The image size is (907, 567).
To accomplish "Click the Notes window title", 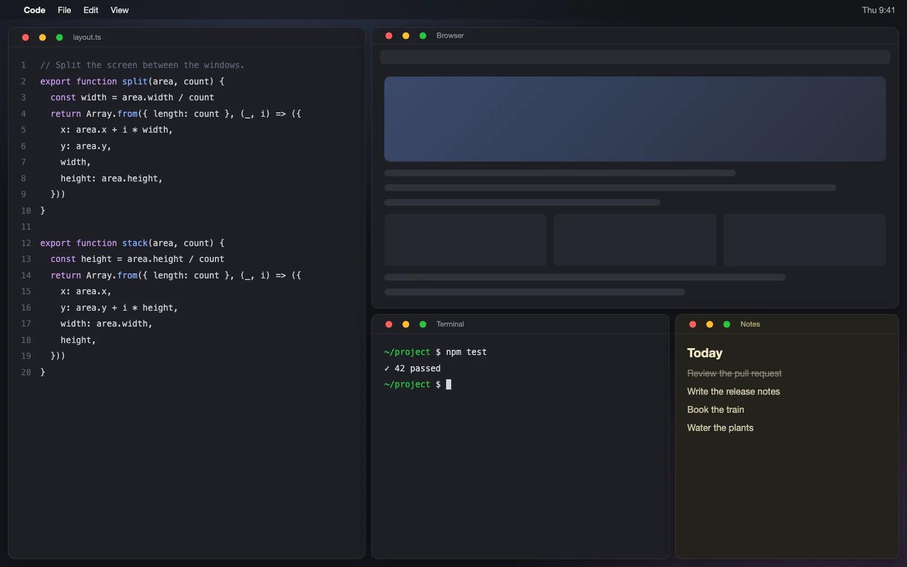I will [750, 324].
